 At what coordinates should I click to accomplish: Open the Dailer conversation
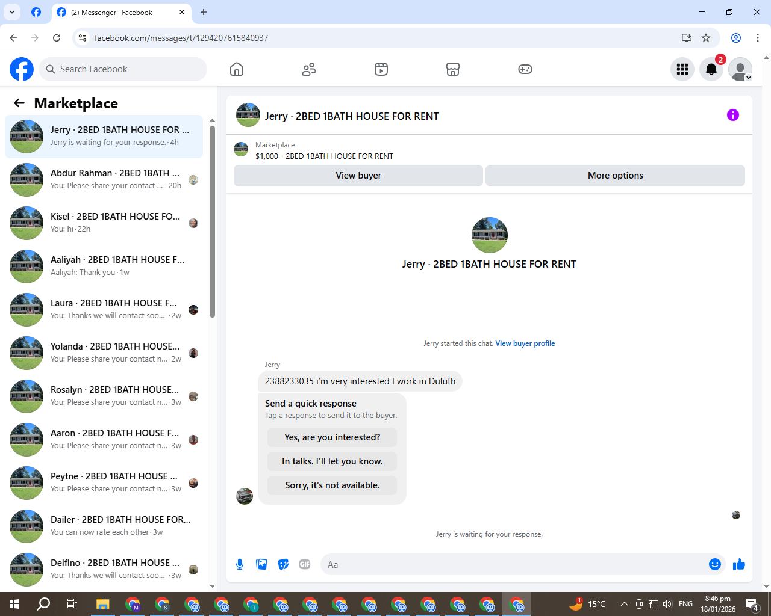coord(104,526)
